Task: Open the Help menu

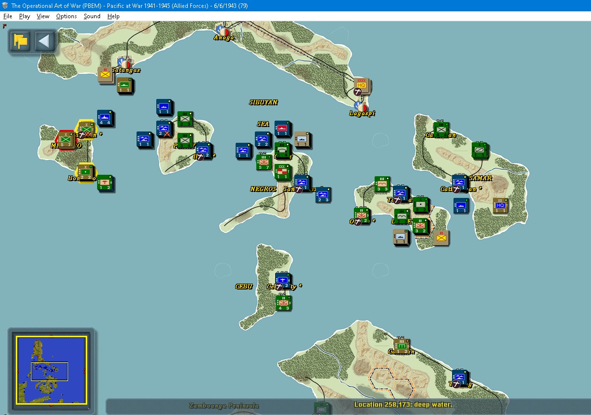Action: [113, 16]
